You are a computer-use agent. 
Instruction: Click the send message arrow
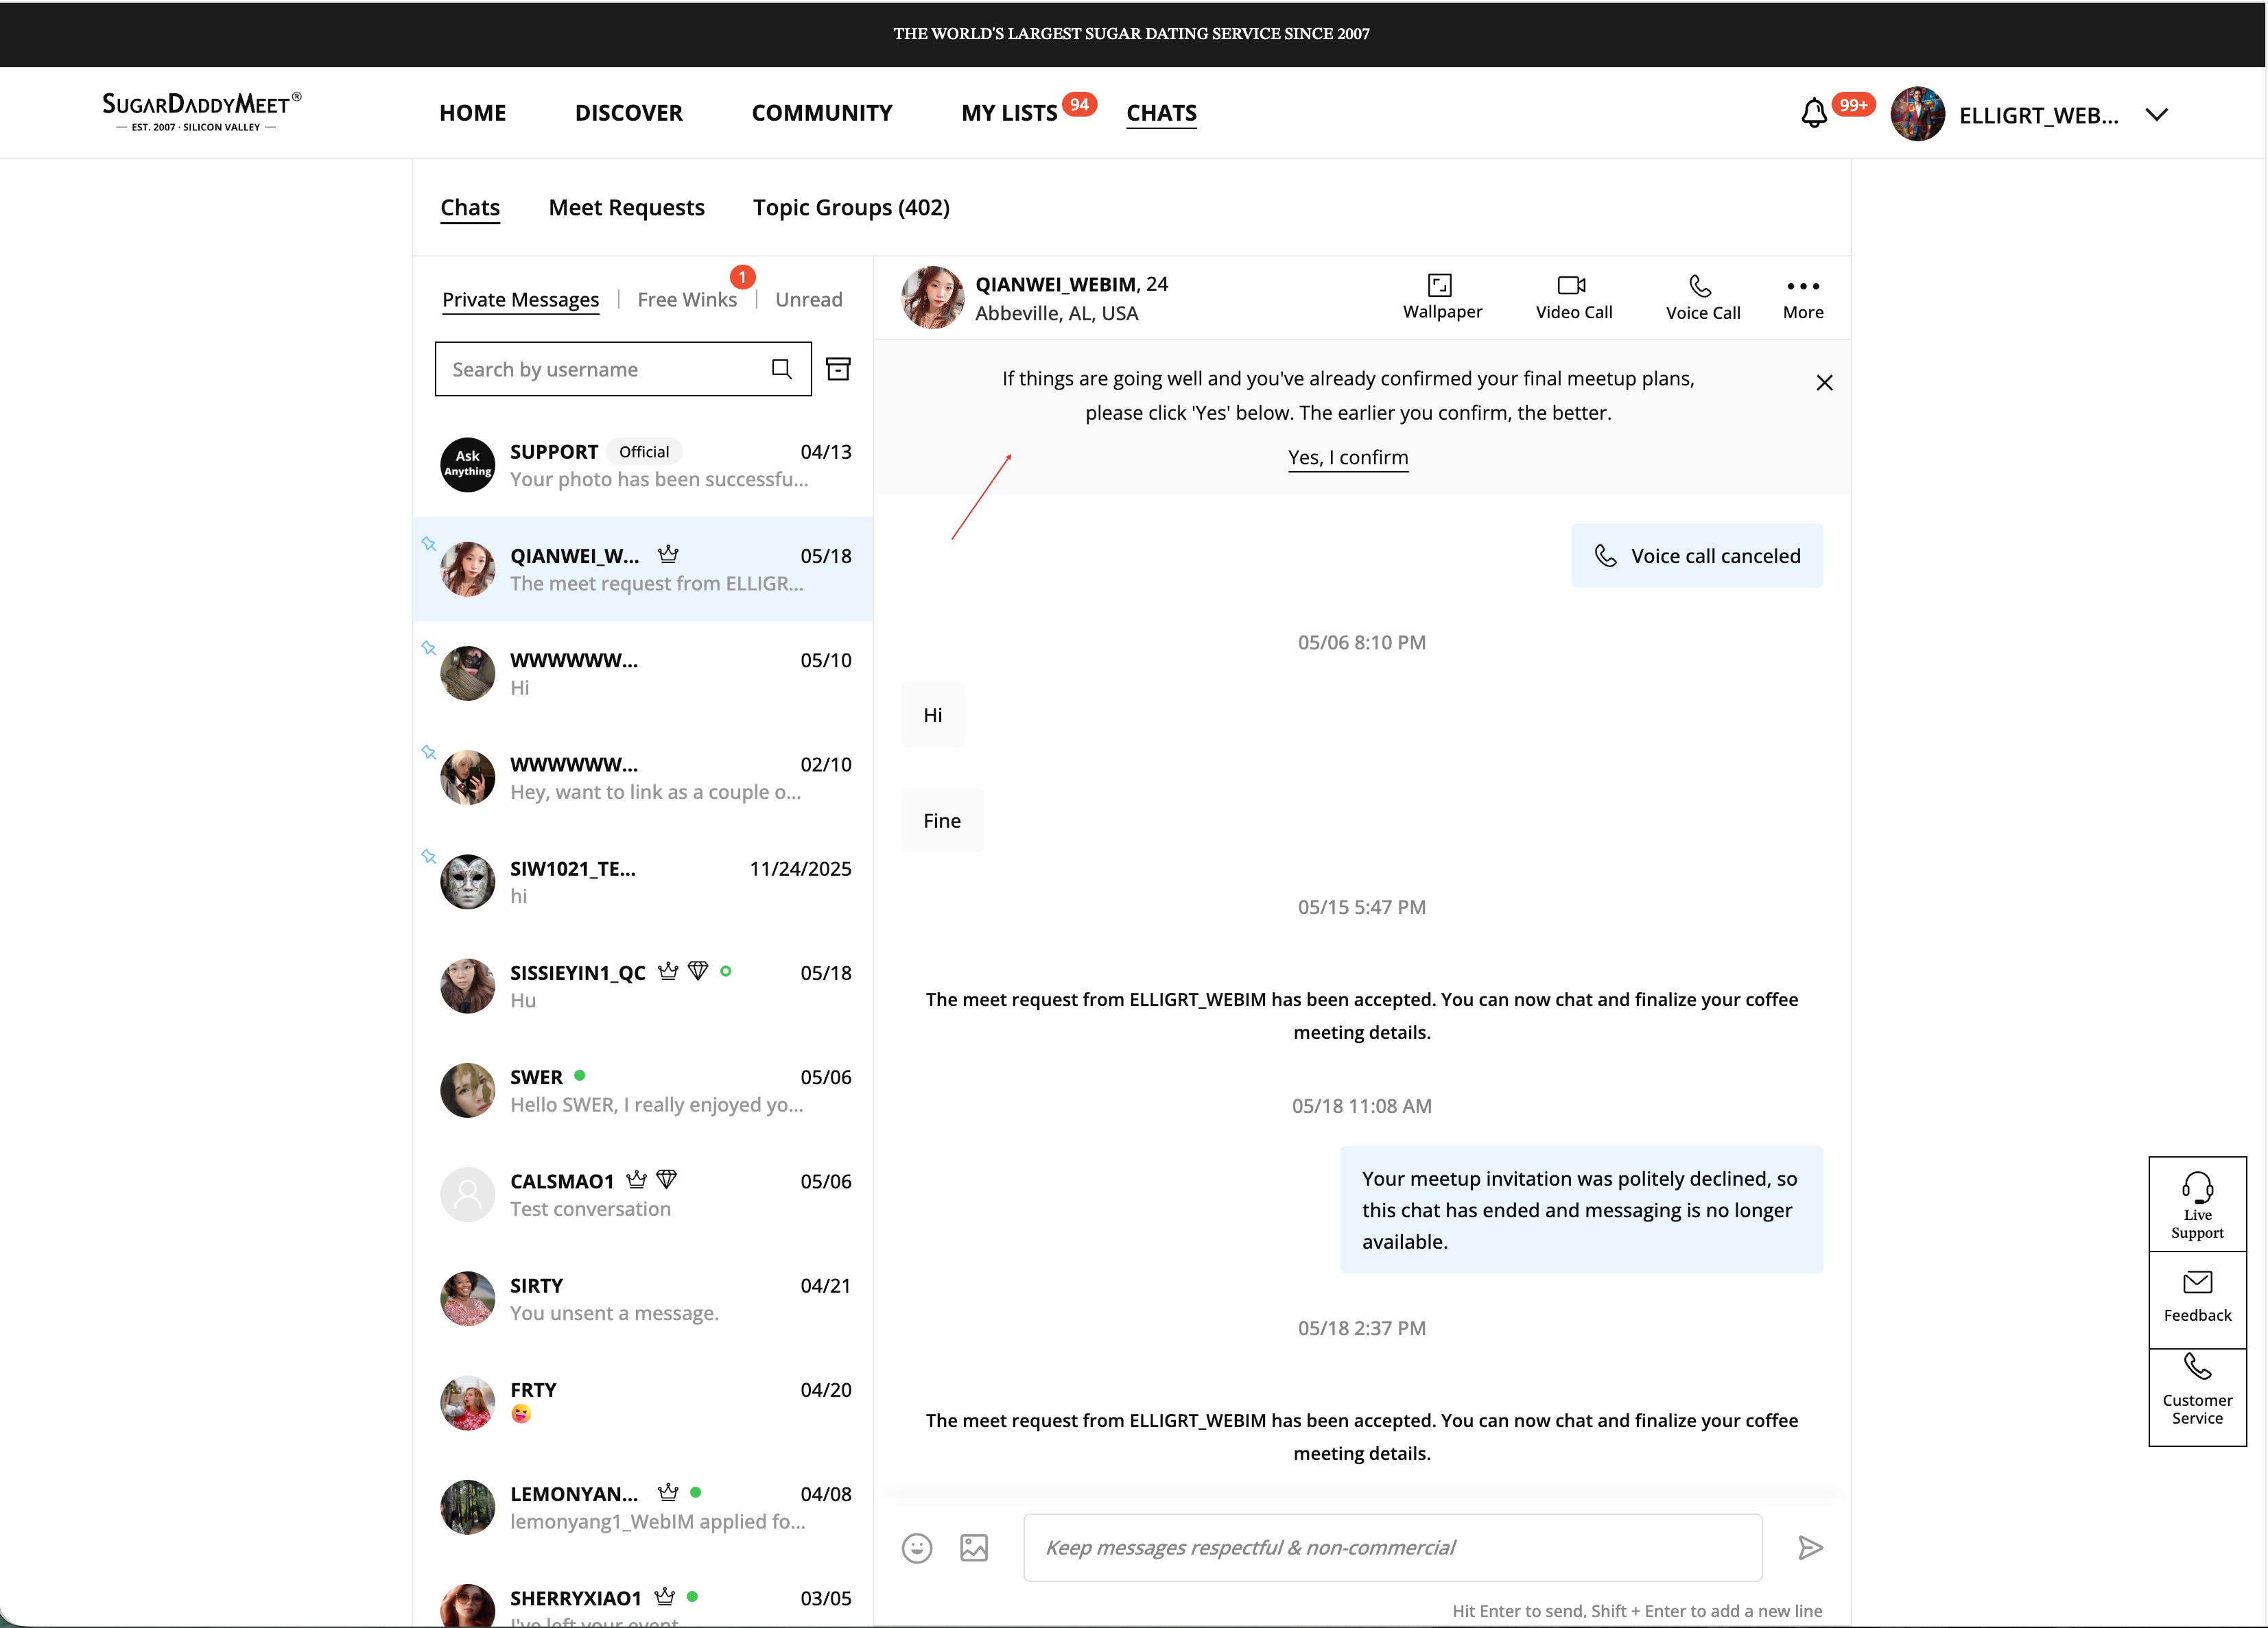pyautogui.click(x=1810, y=1548)
